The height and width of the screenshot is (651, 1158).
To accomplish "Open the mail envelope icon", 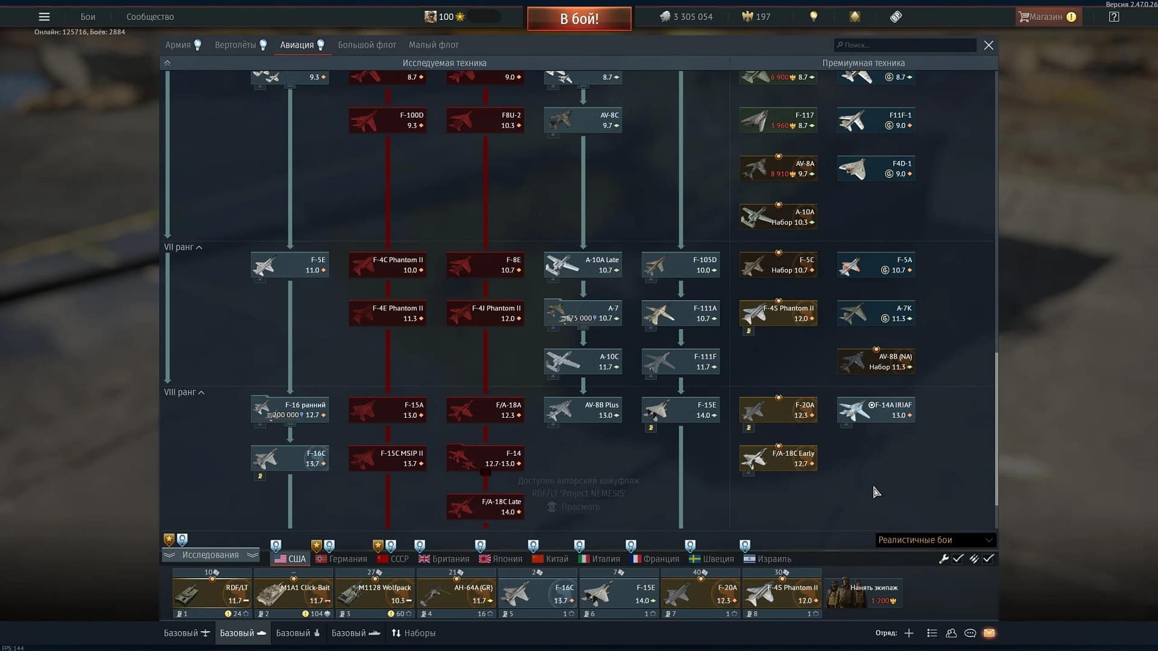I will [989, 633].
